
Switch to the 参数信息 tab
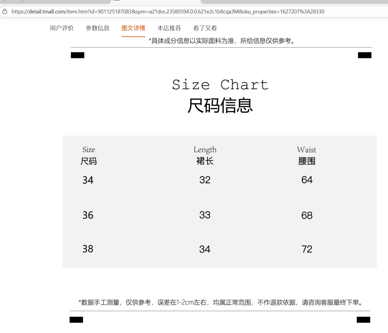pyautogui.click(x=98, y=28)
